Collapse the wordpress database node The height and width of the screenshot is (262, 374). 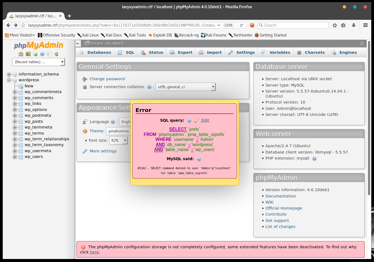tap(9, 80)
